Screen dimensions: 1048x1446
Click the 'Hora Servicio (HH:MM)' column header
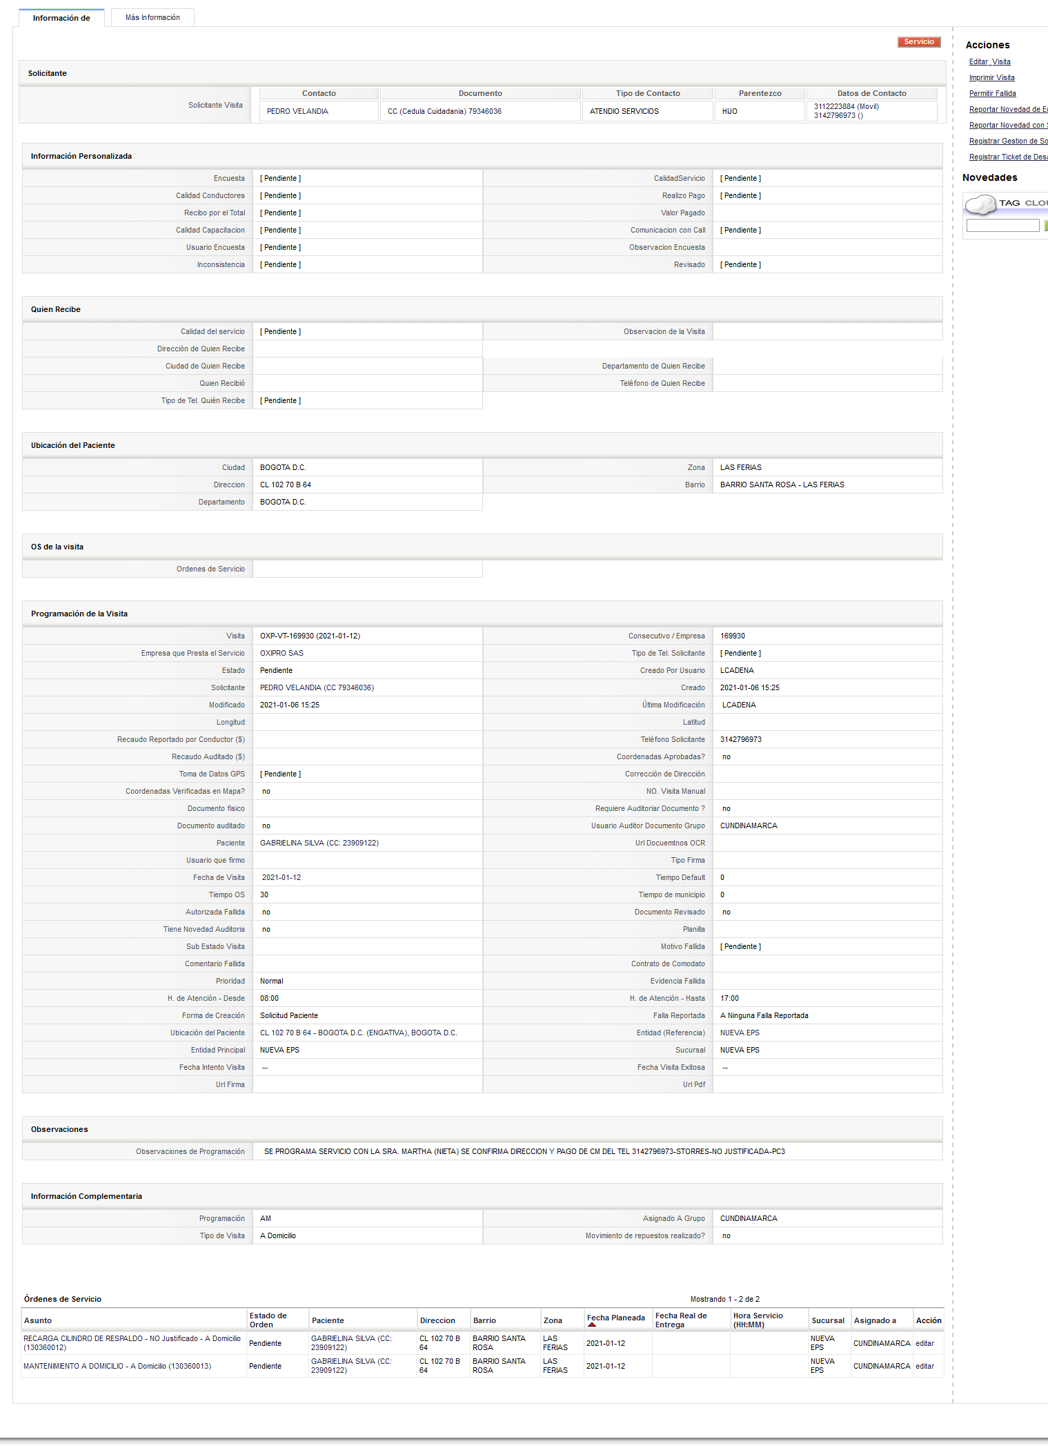tap(758, 1320)
